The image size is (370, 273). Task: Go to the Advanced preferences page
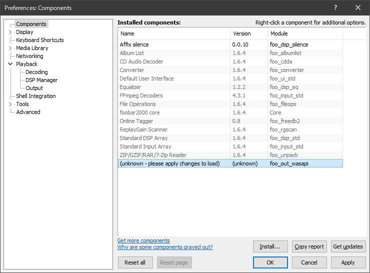(x=28, y=112)
